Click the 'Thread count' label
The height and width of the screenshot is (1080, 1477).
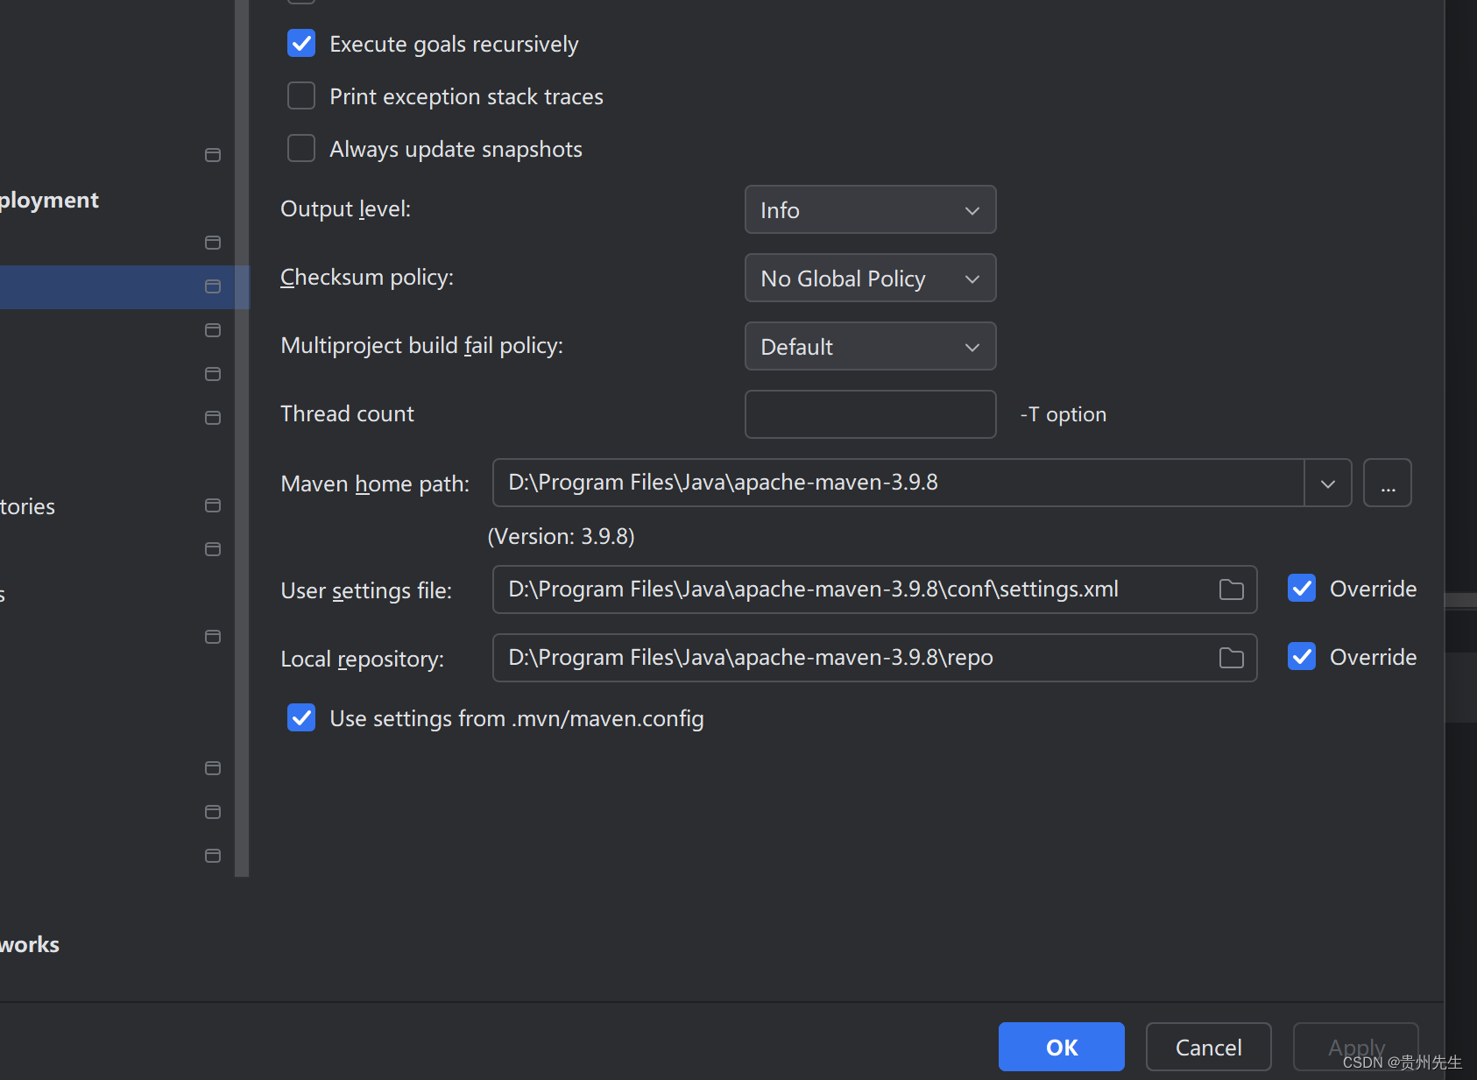[347, 414]
